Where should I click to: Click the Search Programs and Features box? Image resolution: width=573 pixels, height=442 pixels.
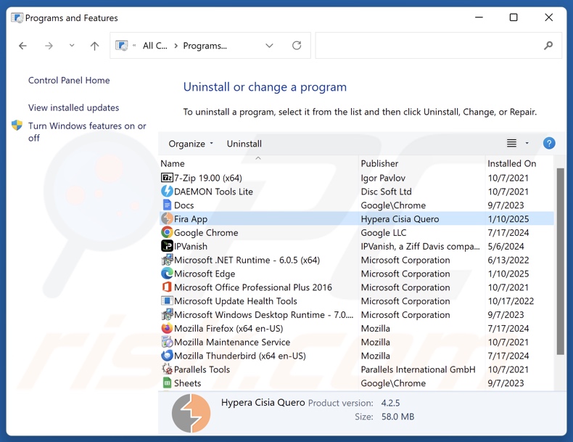point(438,45)
